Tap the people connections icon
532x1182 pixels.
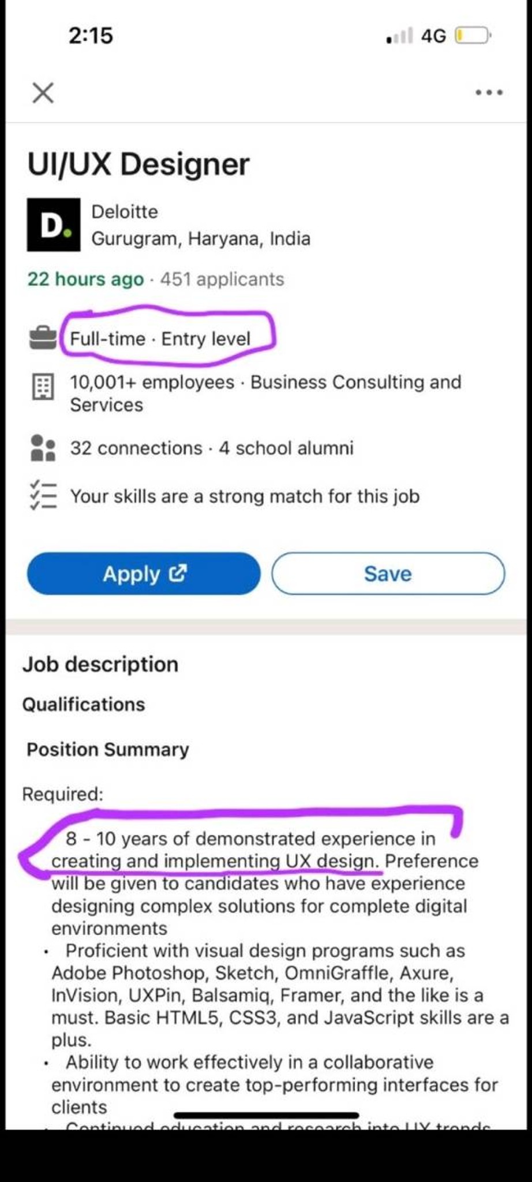point(43,448)
